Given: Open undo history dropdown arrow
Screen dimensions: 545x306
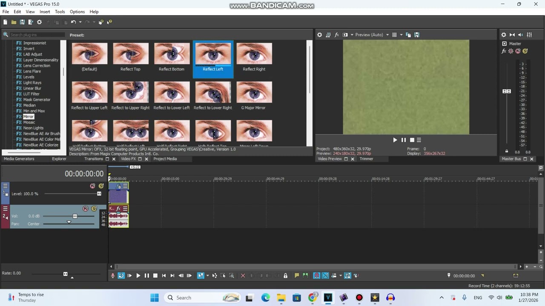Looking at the screenshot, I should 80,22.
